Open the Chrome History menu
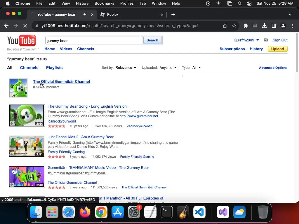Screen dimensions: 299x224 click(x=82, y=3)
